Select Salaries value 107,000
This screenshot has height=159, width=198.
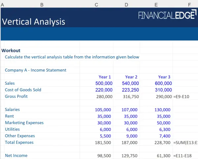point(129,110)
